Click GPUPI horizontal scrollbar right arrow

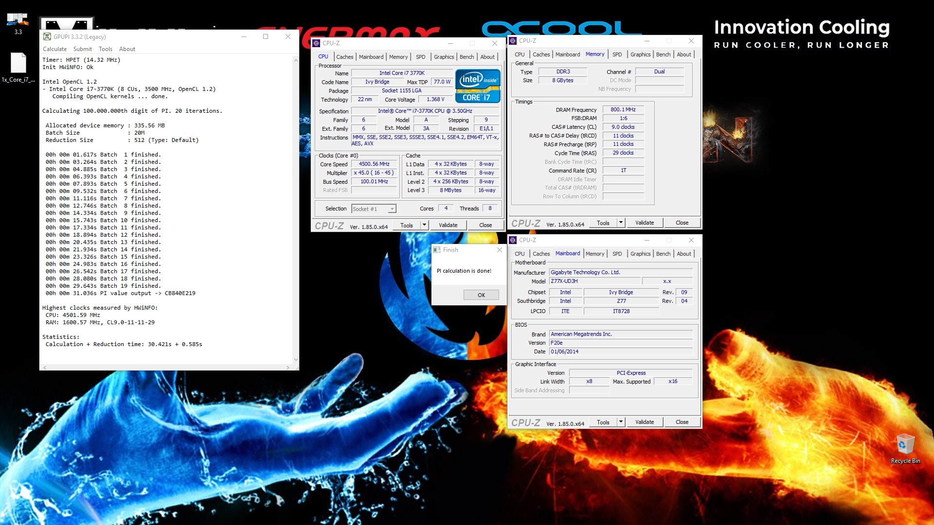(288, 367)
